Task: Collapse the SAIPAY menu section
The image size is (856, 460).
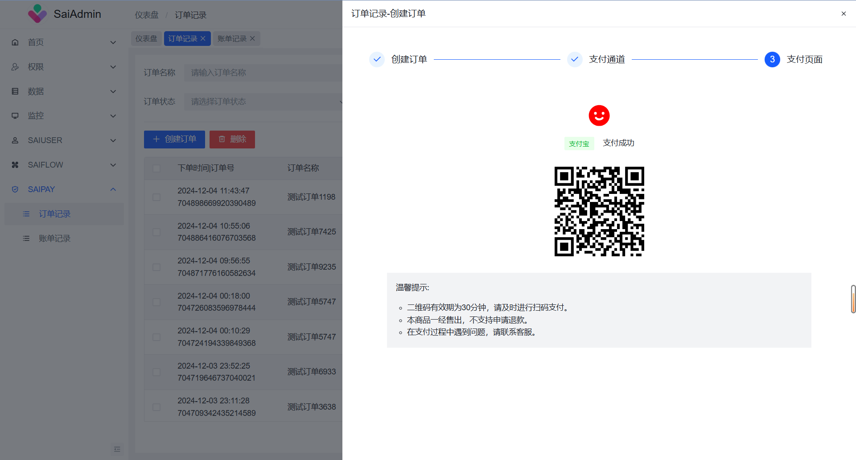Action: tap(113, 189)
